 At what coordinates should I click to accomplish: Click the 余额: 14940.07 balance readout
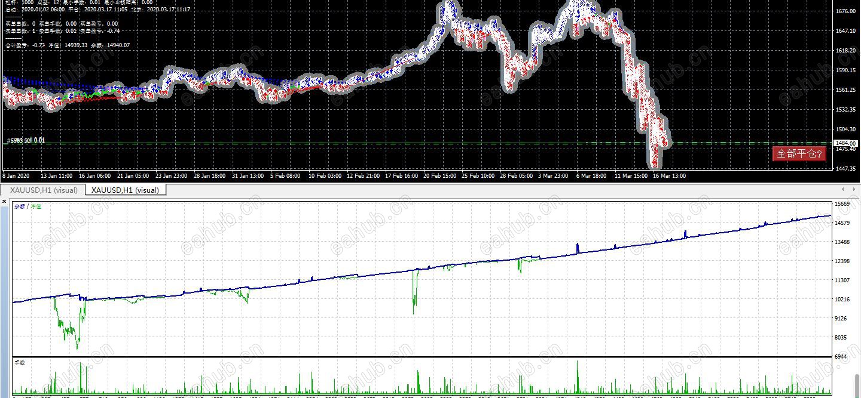click(x=111, y=45)
